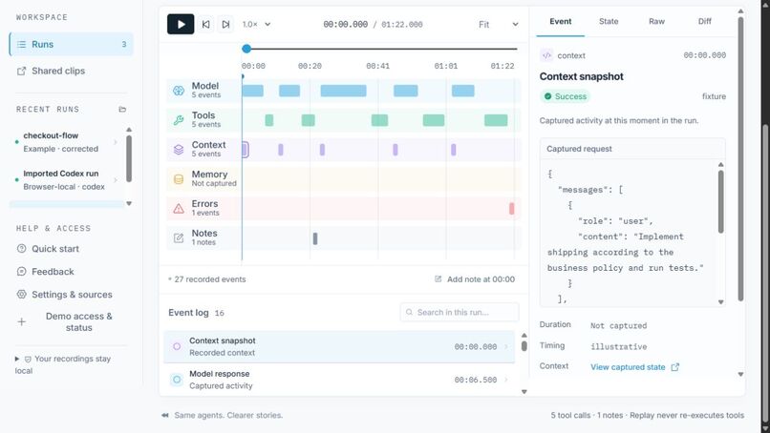The width and height of the screenshot is (770, 433).
Task: Click the Search in this run field
Action: point(460,312)
